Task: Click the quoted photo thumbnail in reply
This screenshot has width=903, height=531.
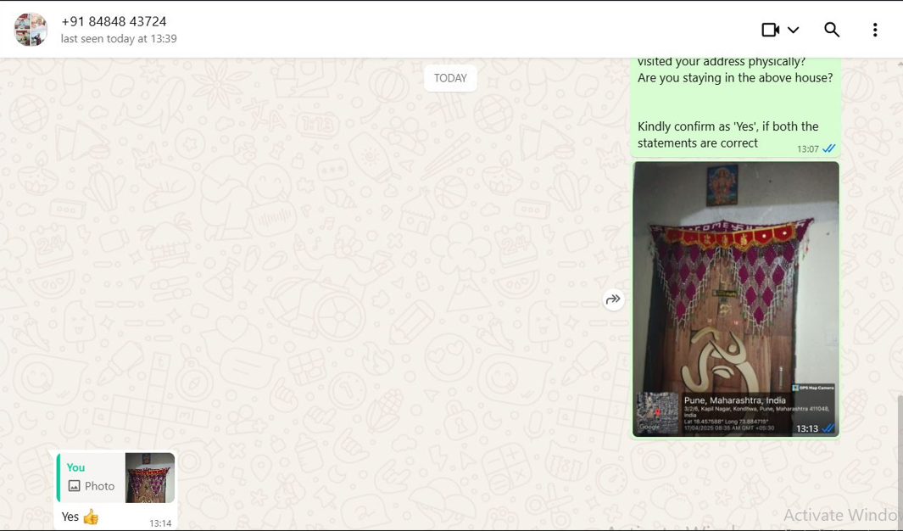Action: coord(150,478)
